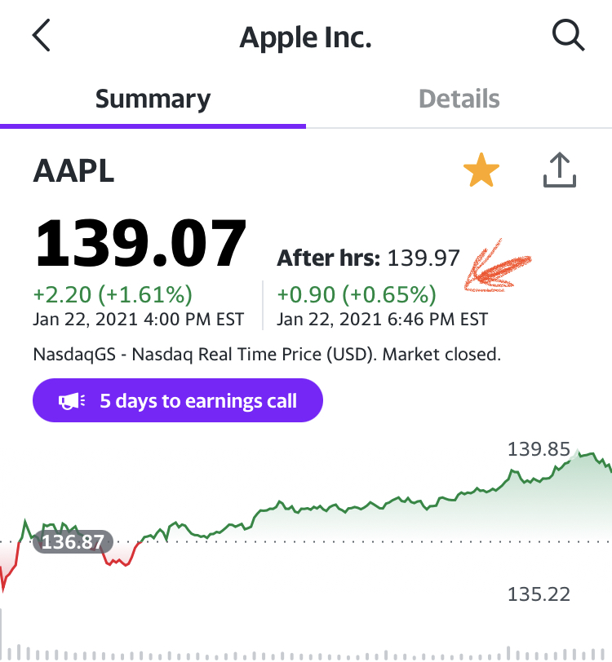612x662 pixels.
Task: Tap the Apple Inc. page title
Action: tap(305, 37)
